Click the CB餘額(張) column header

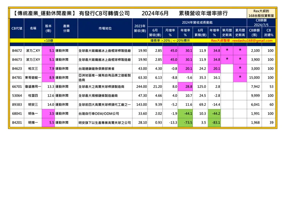[254, 32]
